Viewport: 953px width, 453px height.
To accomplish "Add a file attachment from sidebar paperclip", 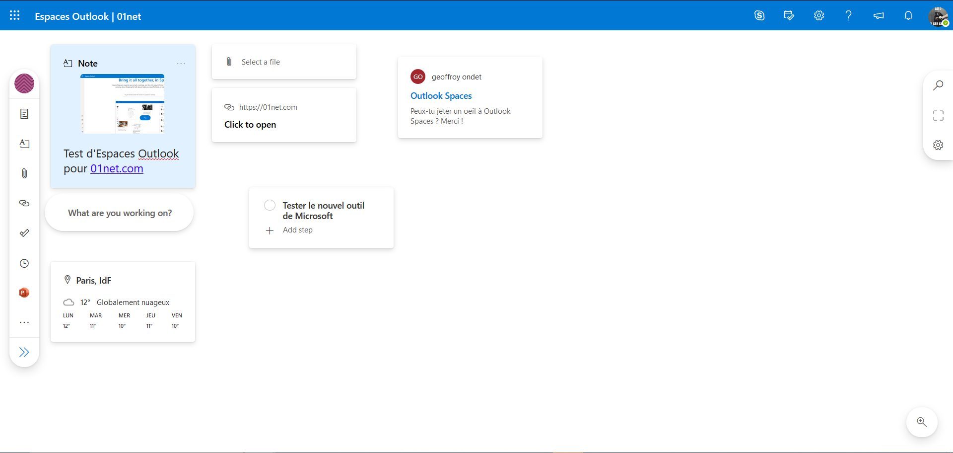I will pyautogui.click(x=24, y=173).
